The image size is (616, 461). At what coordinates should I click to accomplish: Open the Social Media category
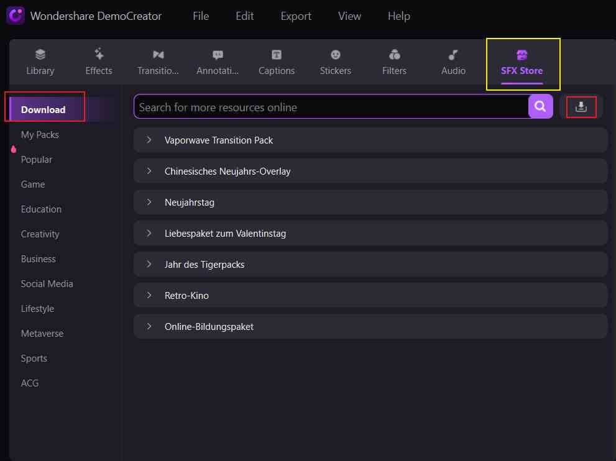point(47,283)
